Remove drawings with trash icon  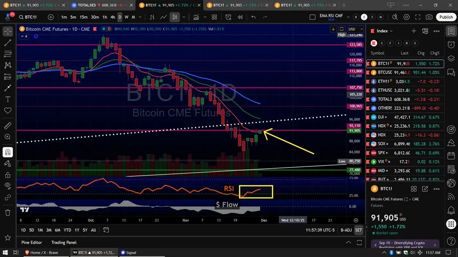8,212
